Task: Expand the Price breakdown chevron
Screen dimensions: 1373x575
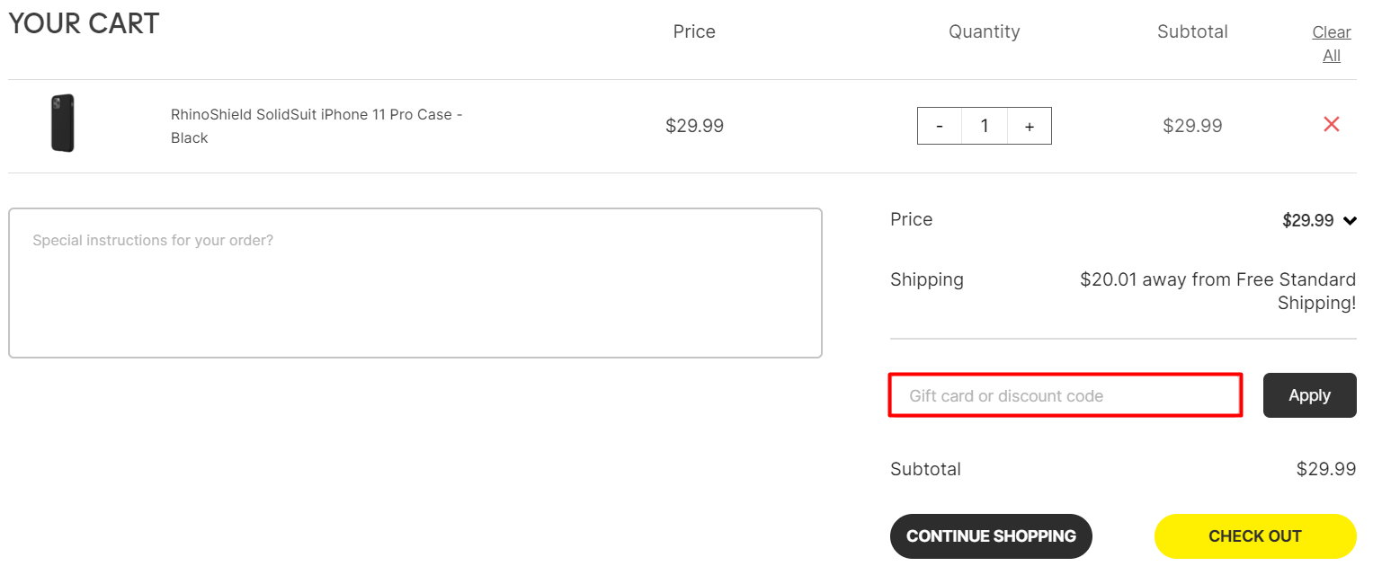Action: click(1350, 221)
